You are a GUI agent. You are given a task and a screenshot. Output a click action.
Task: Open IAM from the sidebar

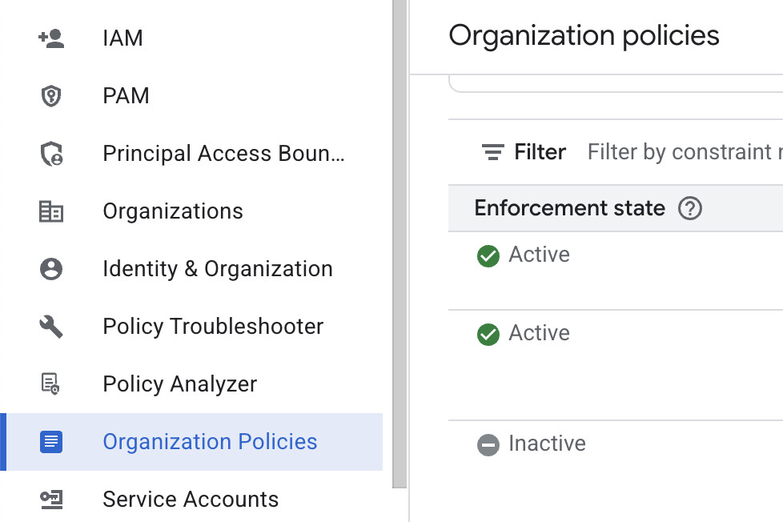[122, 38]
